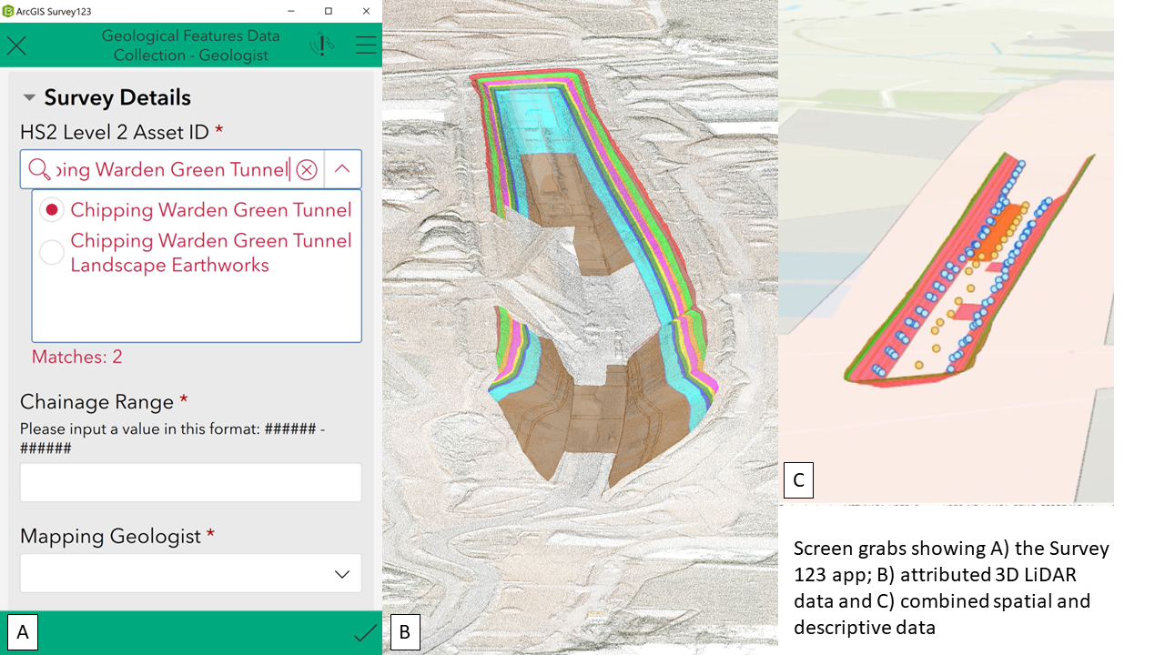Click the HS2 Level 2 Asset ID search field

pos(173,169)
